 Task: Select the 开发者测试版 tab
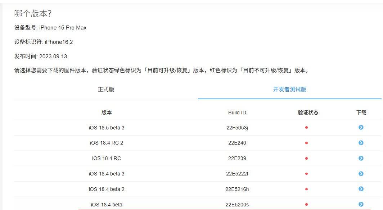coord(290,90)
